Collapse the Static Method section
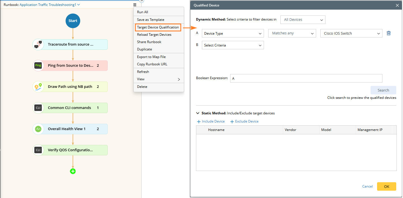This screenshot has height=198, width=403. tap(198, 113)
